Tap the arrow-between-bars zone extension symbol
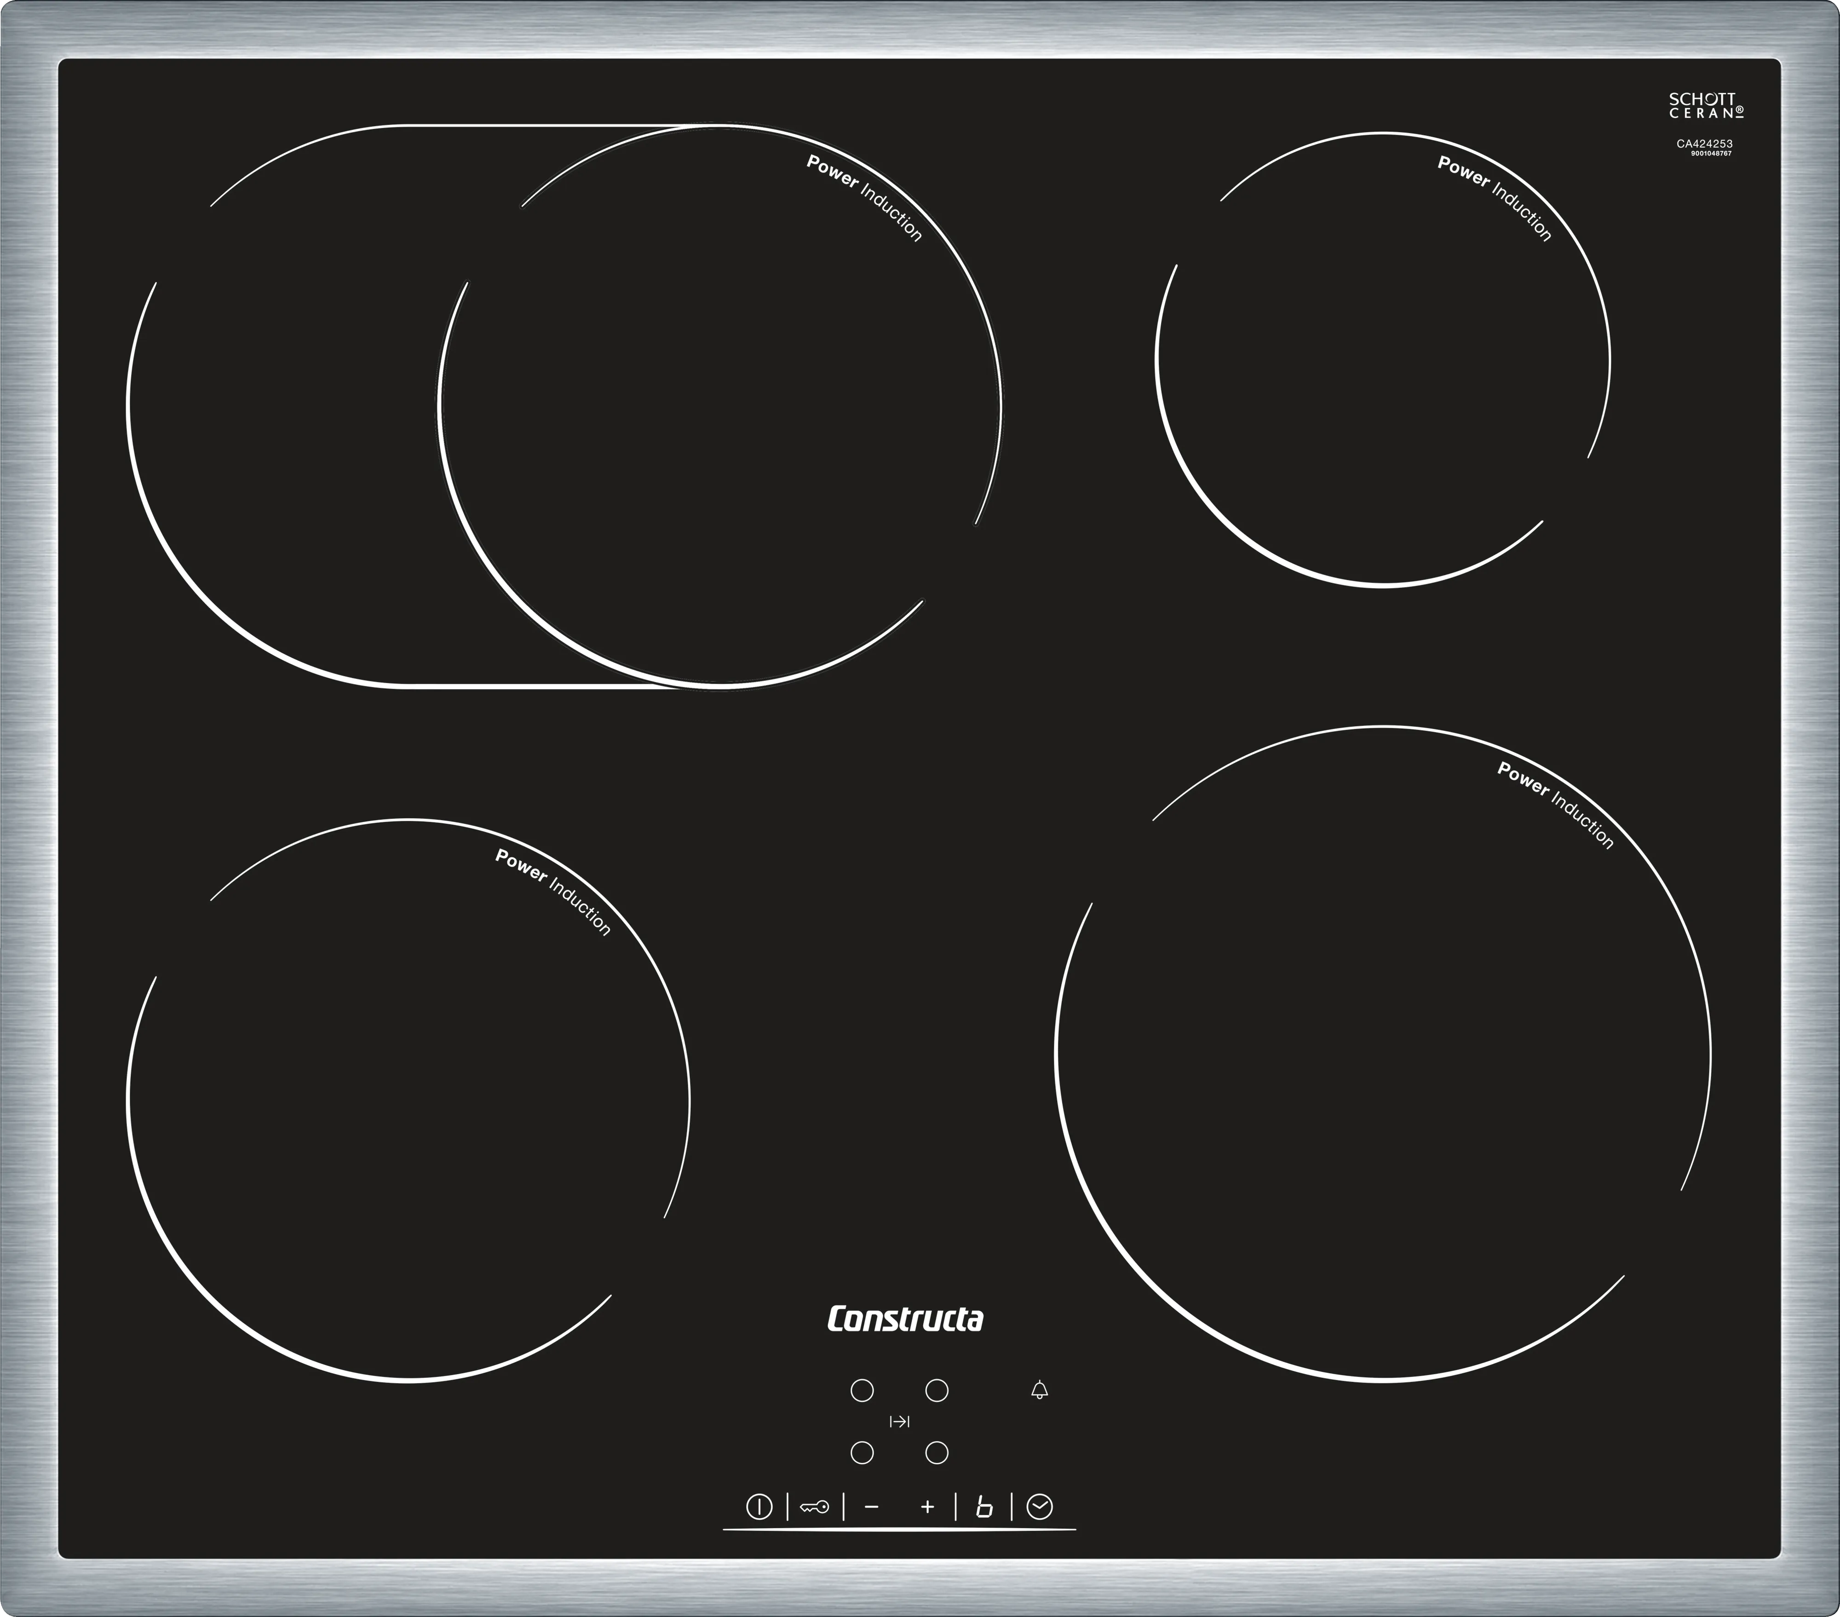Screen dimensions: 1840x1617 [899, 1422]
